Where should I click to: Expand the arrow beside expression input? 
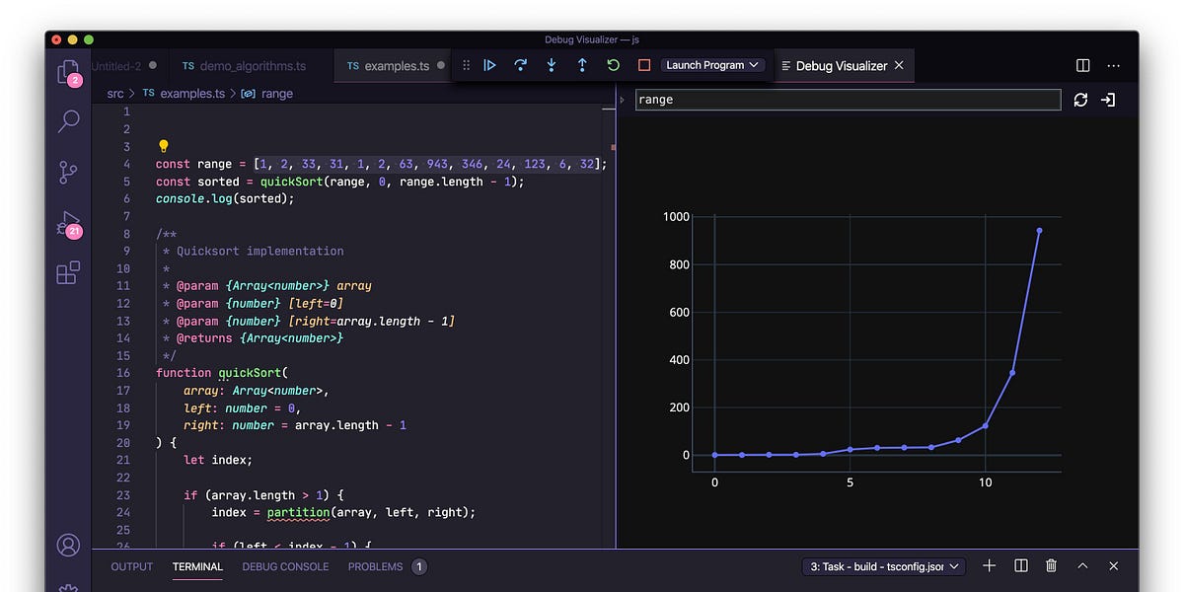[622, 100]
